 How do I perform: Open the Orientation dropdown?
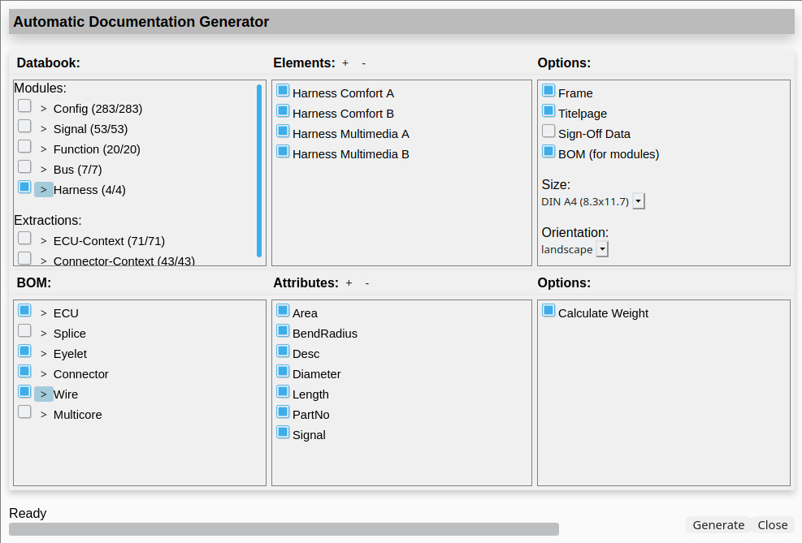coord(602,249)
